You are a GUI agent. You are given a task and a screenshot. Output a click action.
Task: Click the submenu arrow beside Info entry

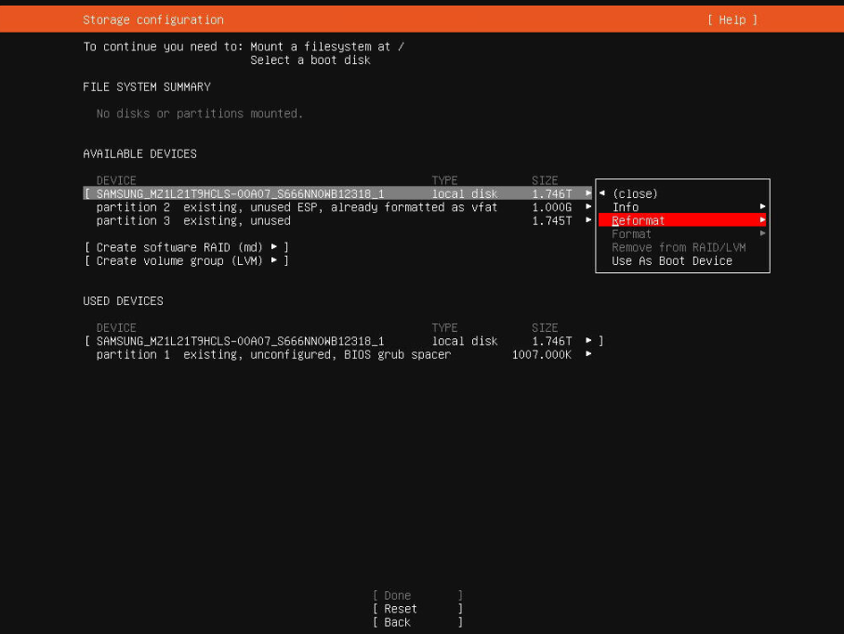coord(762,207)
